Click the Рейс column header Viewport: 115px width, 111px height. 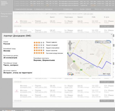point(94,17)
